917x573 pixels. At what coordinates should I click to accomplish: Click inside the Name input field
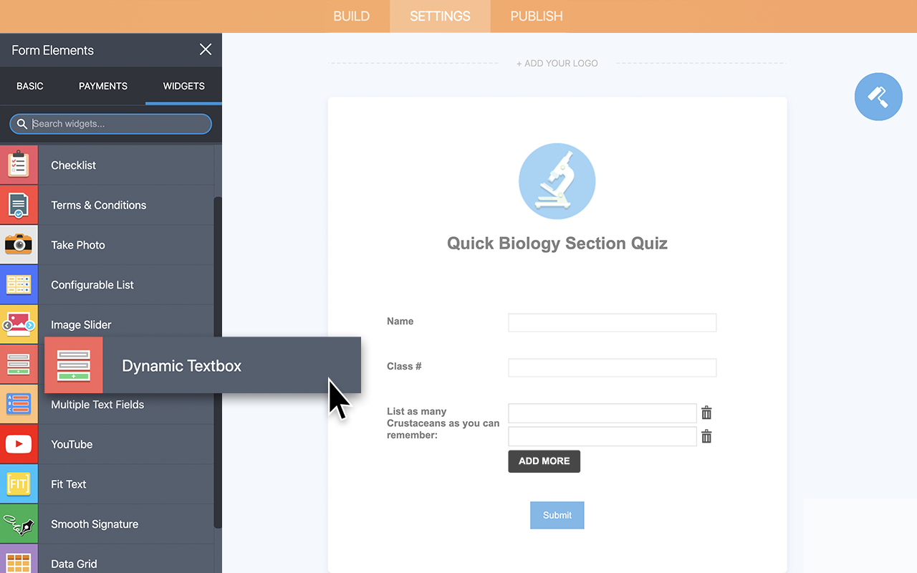(612, 322)
